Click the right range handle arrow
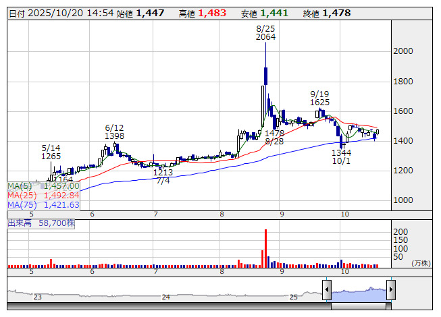Screen dimensions: 441x317 pos(390,291)
